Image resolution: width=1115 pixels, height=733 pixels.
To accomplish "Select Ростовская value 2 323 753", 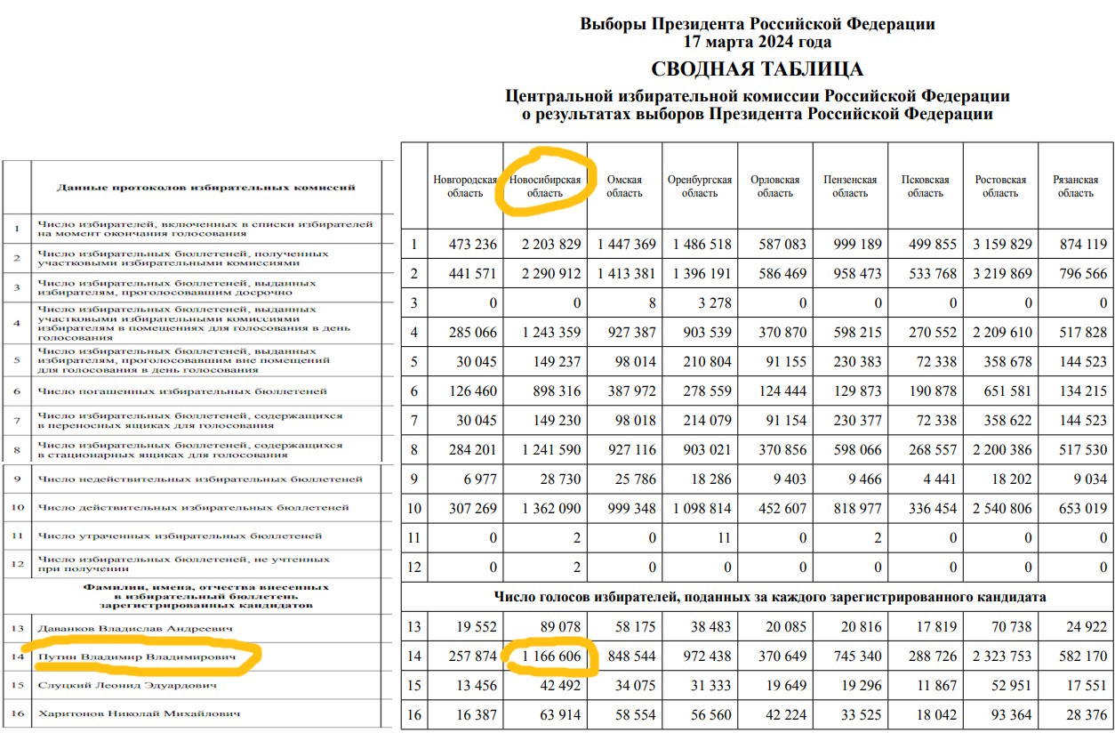I will click(1001, 657).
